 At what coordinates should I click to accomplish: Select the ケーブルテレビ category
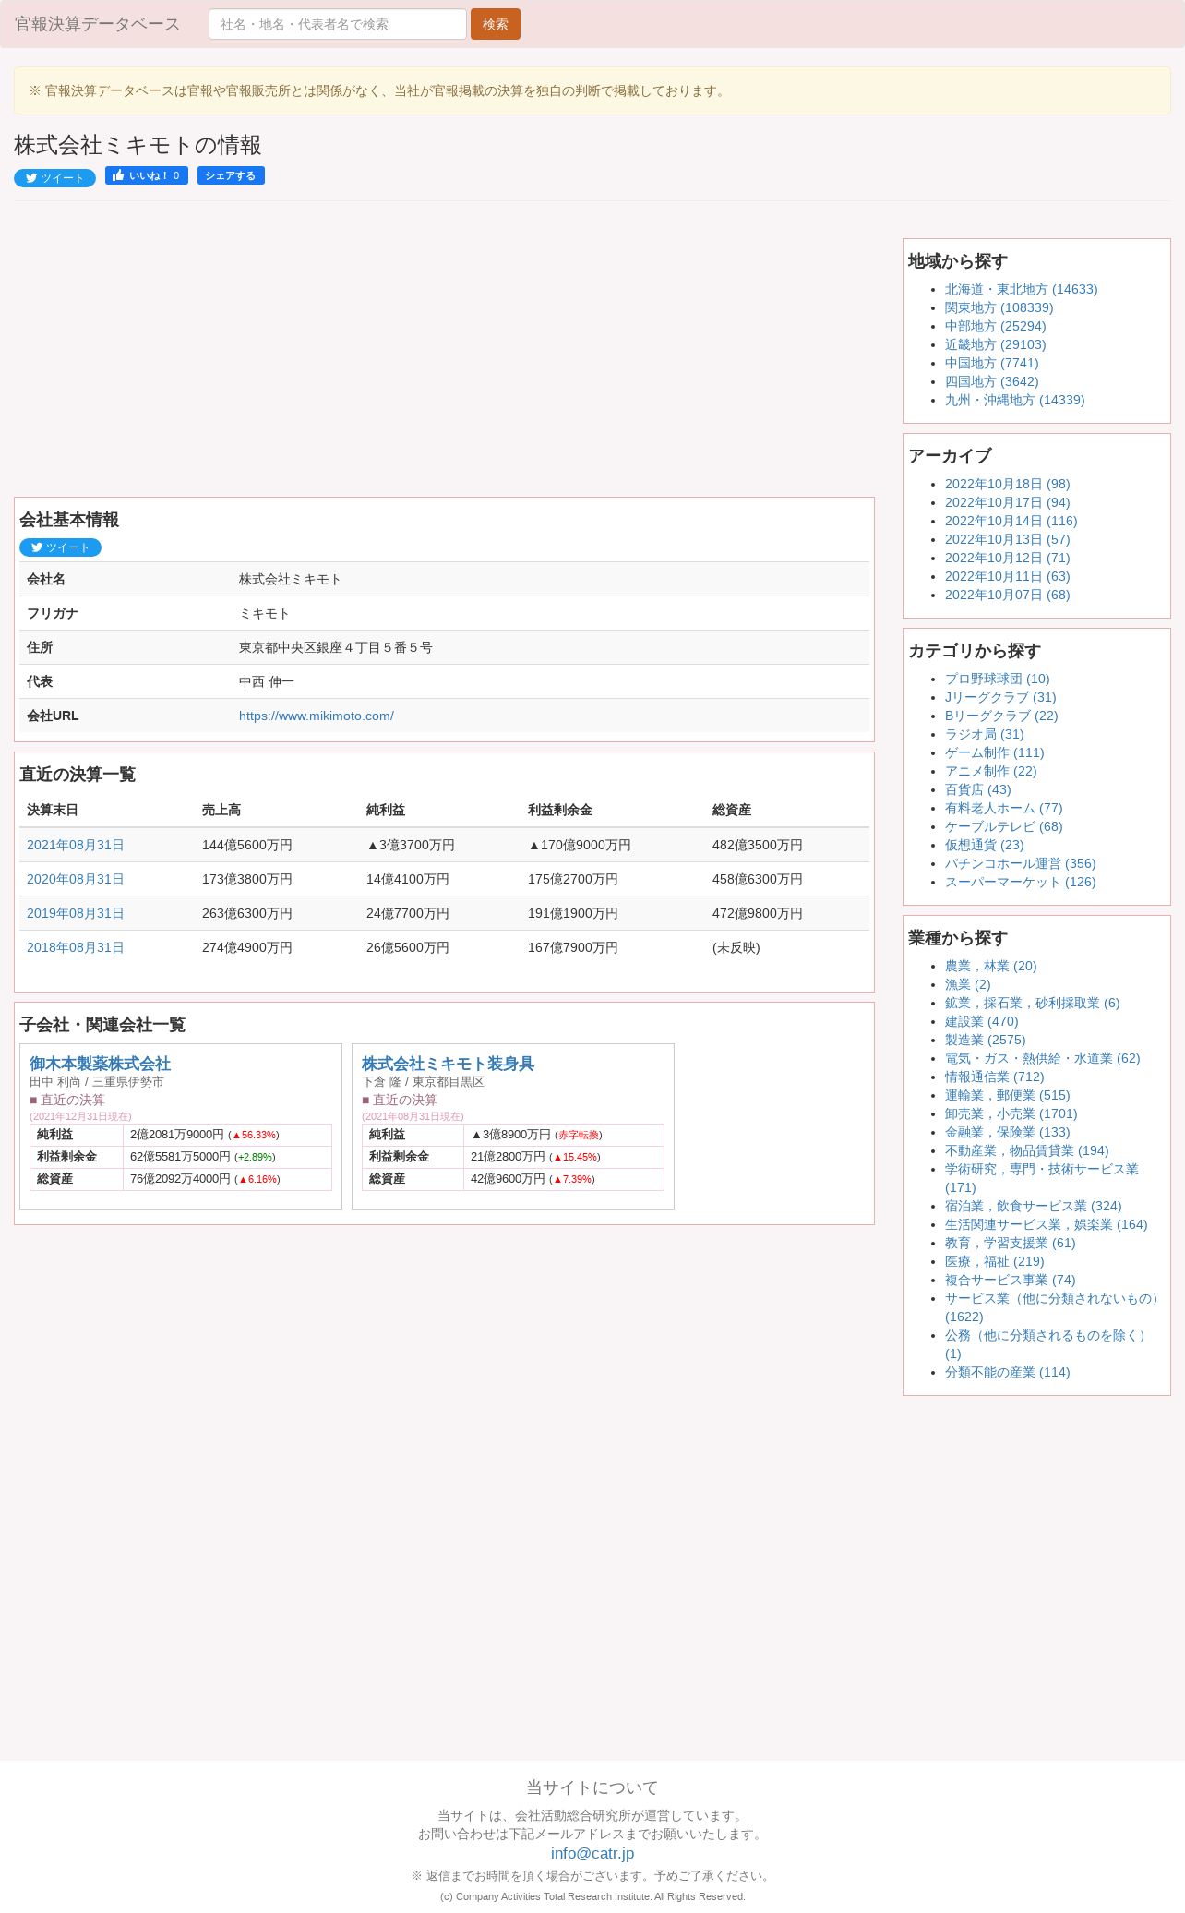[x=1003, y=826]
